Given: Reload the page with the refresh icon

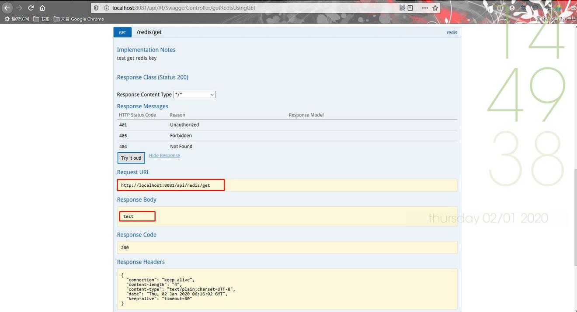Looking at the screenshot, I should tap(31, 8).
